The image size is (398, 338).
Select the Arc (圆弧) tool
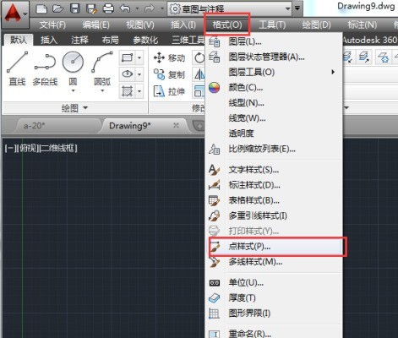[102, 69]
